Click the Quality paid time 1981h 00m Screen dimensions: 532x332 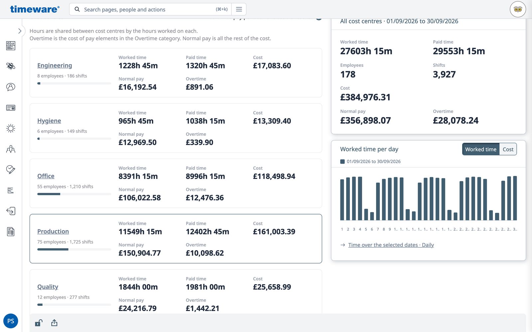pos(205,287)
